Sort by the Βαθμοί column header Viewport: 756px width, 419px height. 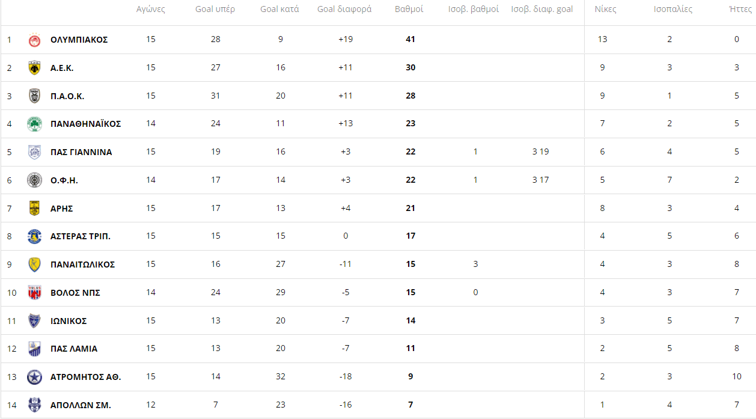click(x=409, y=9)
